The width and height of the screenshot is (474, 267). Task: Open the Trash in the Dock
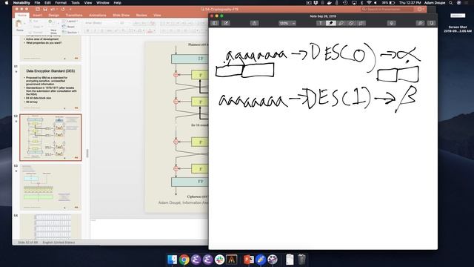point(301,260)
